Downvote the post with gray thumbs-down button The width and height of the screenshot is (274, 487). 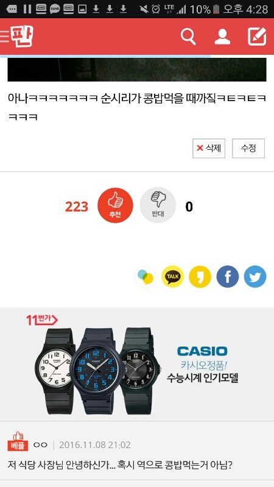(x=158, y=205)
